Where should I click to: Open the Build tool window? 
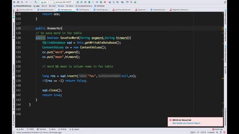tap(52, 129)
